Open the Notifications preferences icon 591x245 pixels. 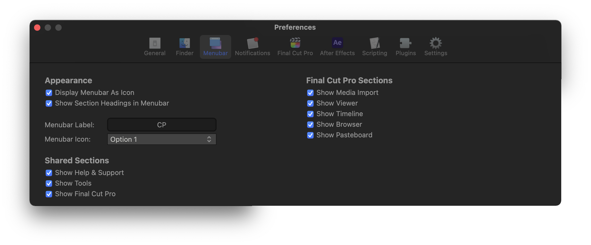tap(252, 47)
